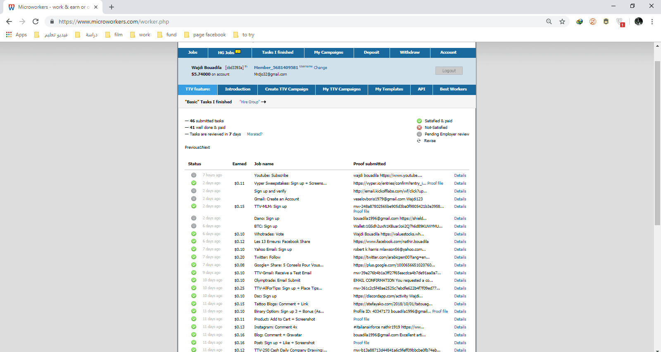Viewport: 661px width, 352px height.
Task: Open Proof file for Vyper Sweepstakes task
Action: click(x=435, y=183)
